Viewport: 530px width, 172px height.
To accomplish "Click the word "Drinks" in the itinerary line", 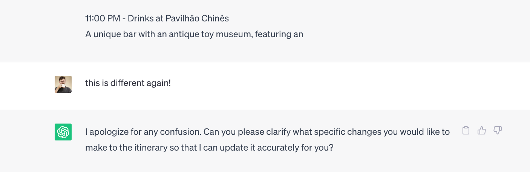I will click(140, 18).
